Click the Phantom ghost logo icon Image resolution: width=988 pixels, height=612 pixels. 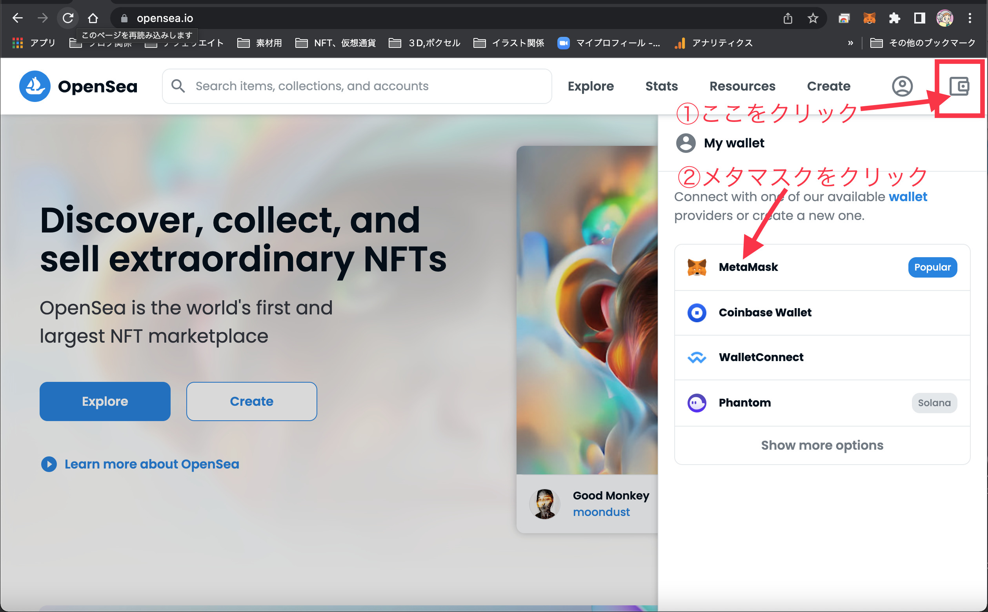coord(697,403)
